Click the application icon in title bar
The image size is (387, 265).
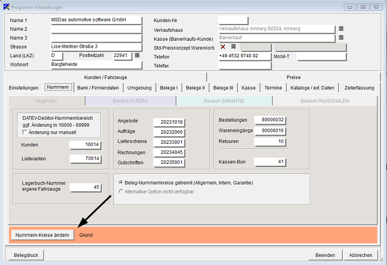point(7,7)
